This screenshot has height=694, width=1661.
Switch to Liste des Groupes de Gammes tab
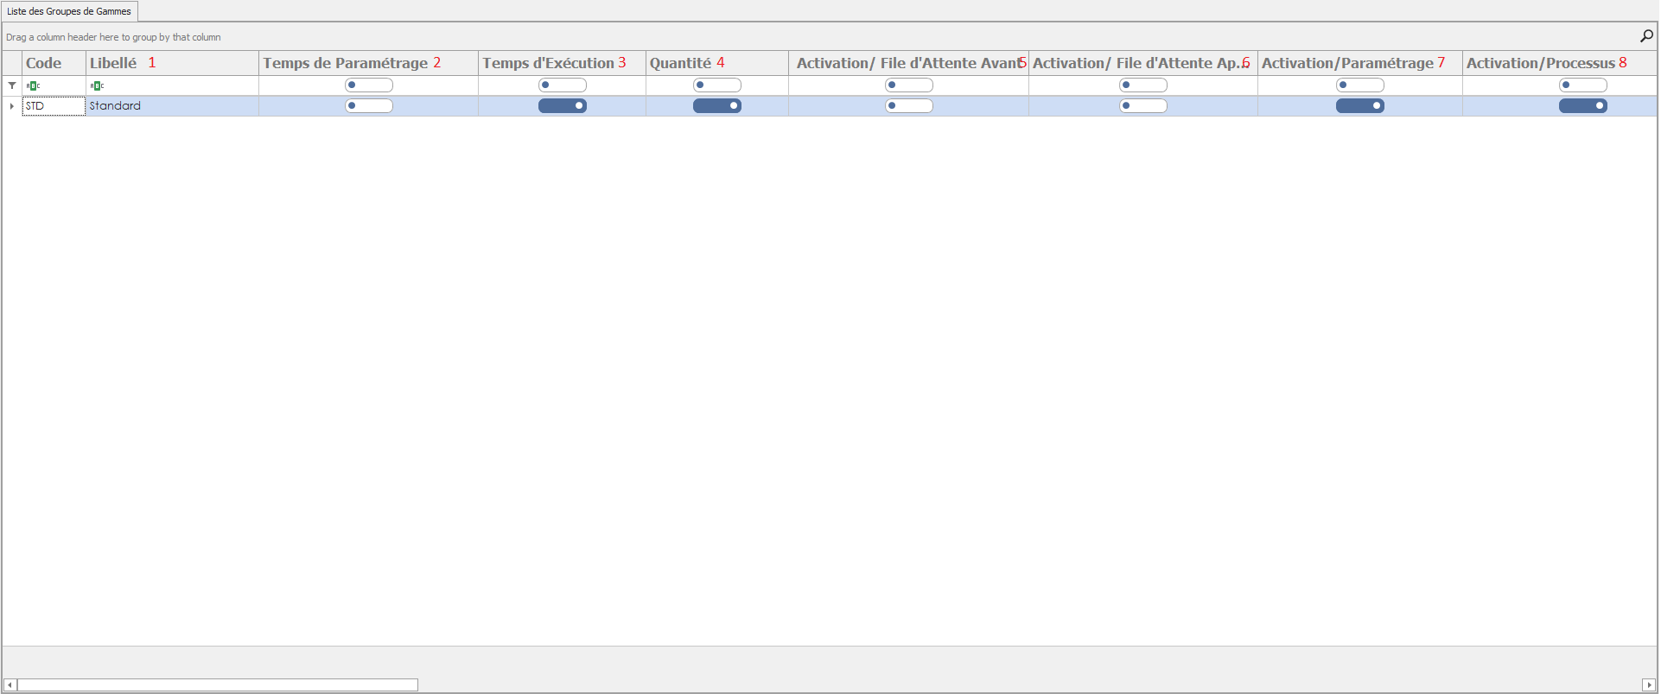(69, 11)
